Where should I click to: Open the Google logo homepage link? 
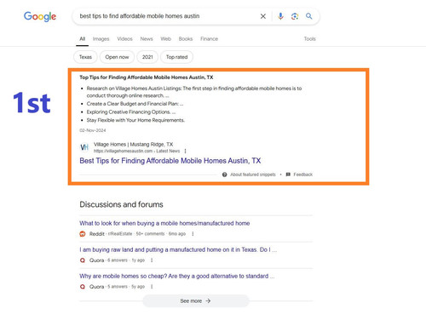[x=40, y=16]
